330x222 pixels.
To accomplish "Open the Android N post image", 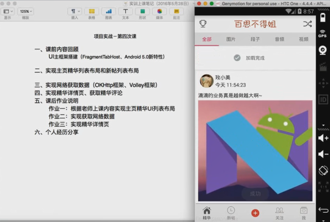I will point(255,151).
